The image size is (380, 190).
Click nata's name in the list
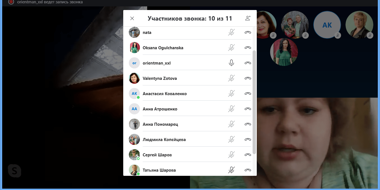tap(147, 32)
